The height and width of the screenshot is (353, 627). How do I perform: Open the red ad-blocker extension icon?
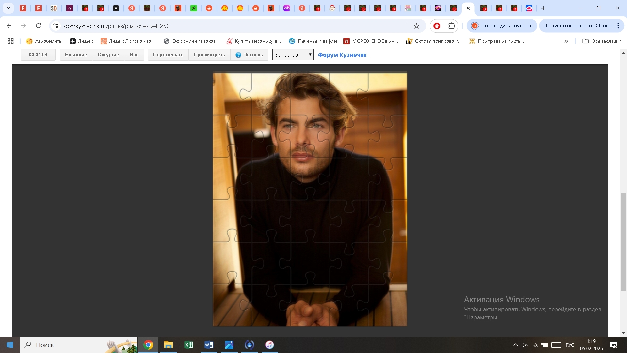pyautogui.click(x=437, y=26)
